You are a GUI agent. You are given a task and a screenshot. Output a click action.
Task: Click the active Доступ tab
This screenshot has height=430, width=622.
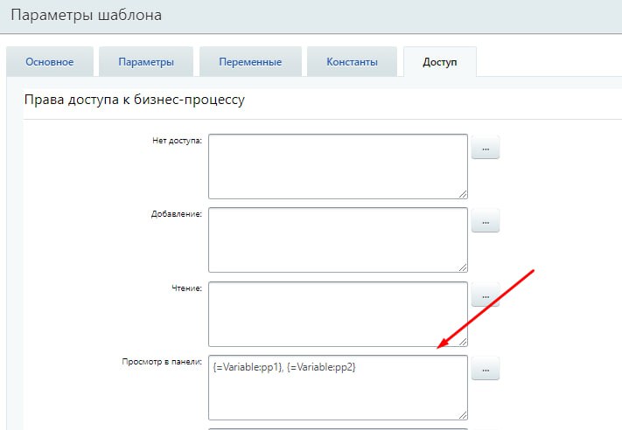point(439,62)
